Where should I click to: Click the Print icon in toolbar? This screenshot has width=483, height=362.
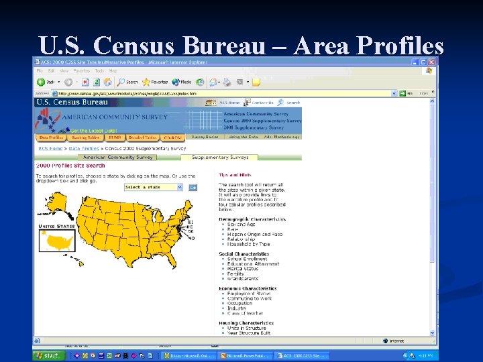point(227,82)
